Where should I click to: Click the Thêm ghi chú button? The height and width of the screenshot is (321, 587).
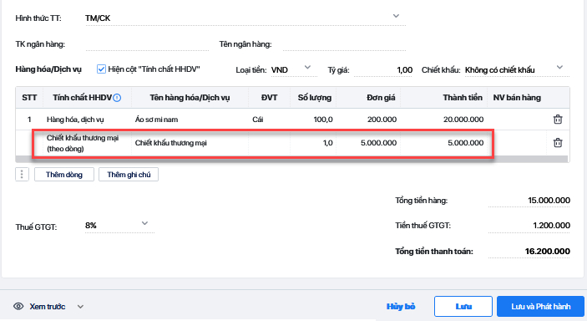(x=129, y=175)
